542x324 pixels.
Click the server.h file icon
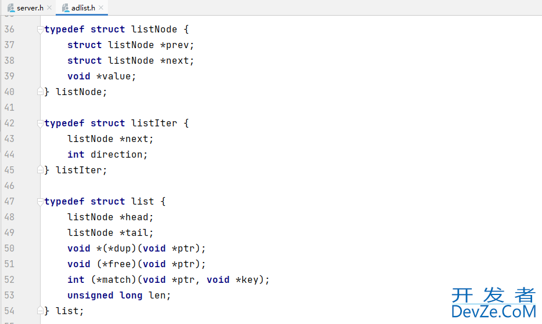11,8
